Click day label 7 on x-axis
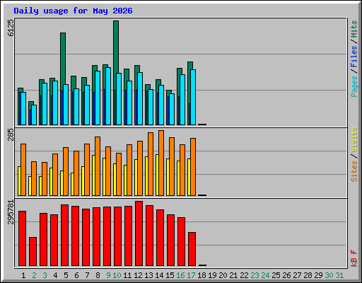The height and width of the screenshot is (283, 362). (x=87, y=275)
